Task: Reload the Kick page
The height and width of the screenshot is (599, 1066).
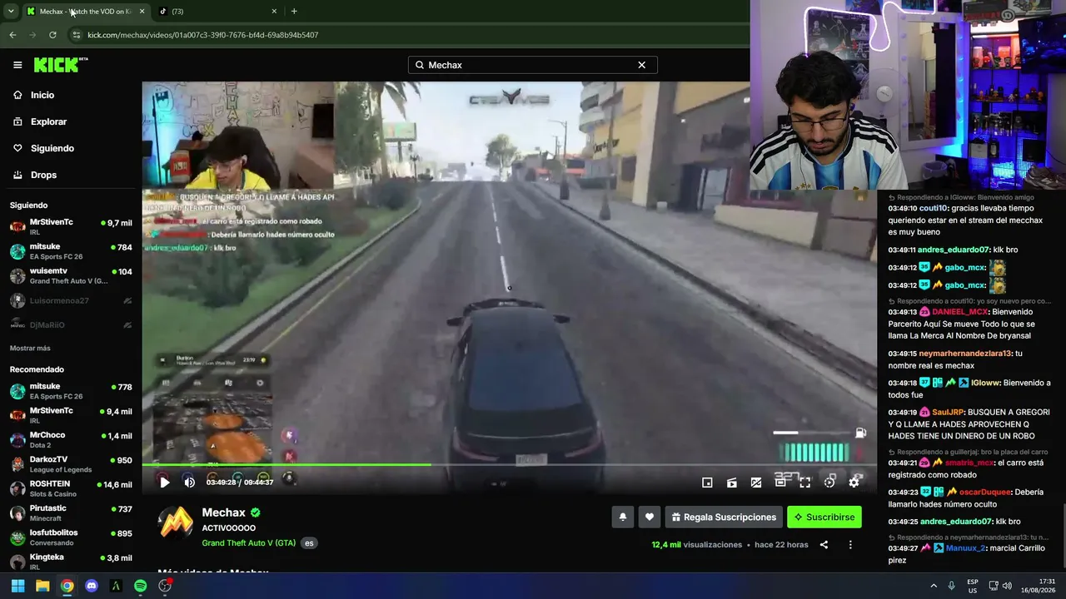Action: coord(52,35)
